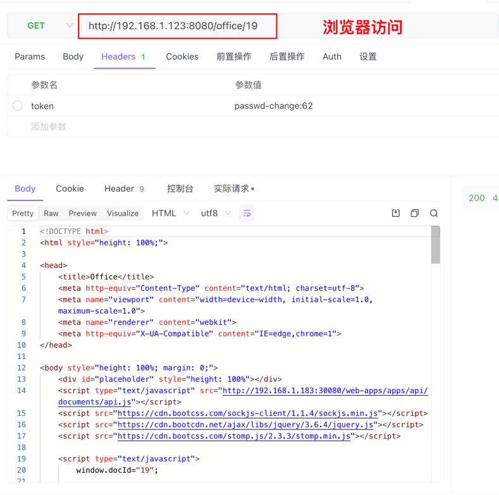Select the request Headers tab
This screenshot has width=499, height=495.
tap(124, 57)
